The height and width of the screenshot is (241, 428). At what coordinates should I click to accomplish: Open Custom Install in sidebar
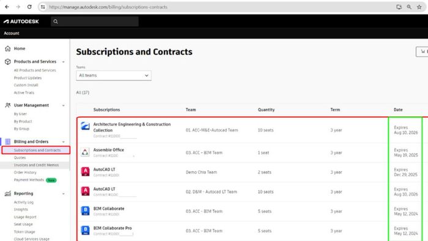click(26, 85)
